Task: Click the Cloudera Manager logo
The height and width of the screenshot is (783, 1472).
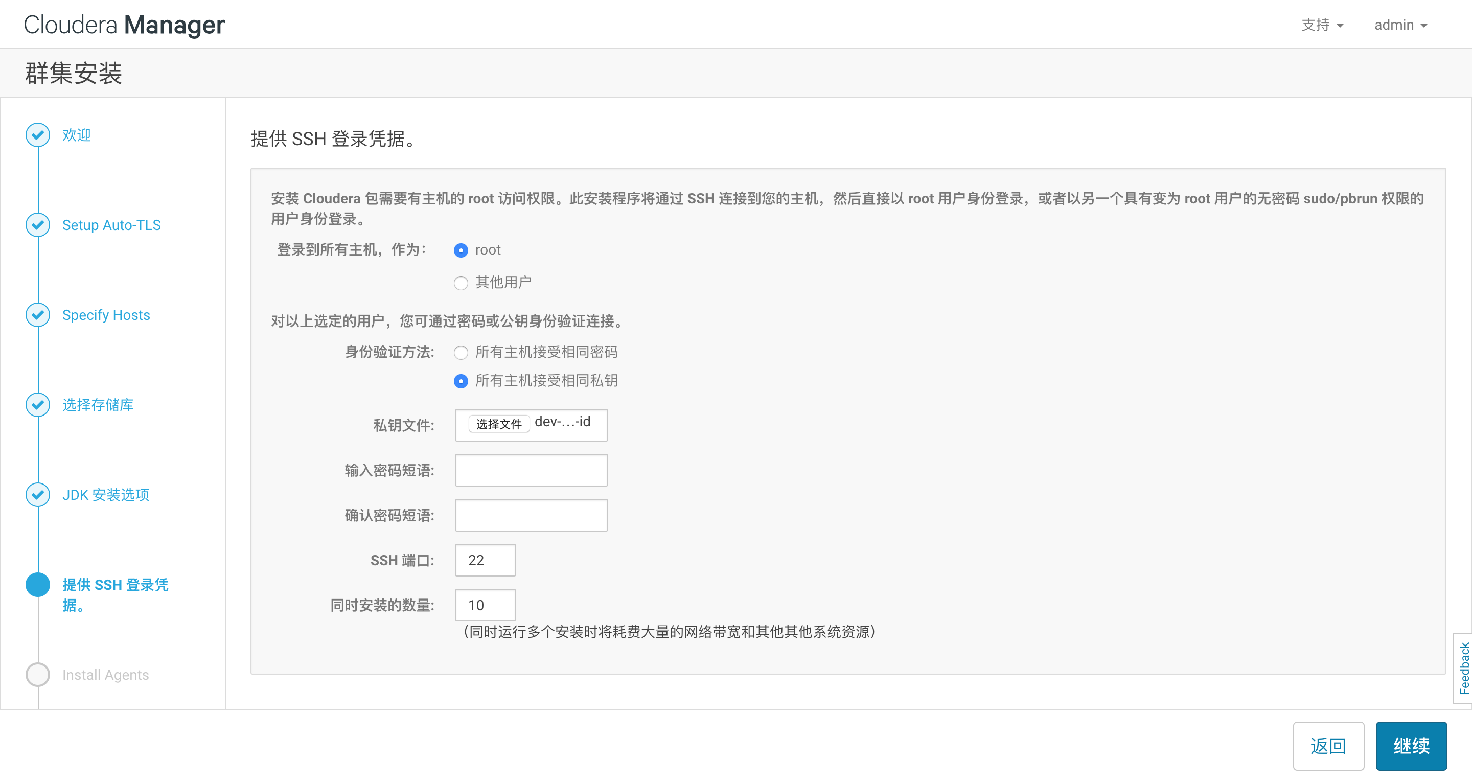Action: [x=123, y=24]
